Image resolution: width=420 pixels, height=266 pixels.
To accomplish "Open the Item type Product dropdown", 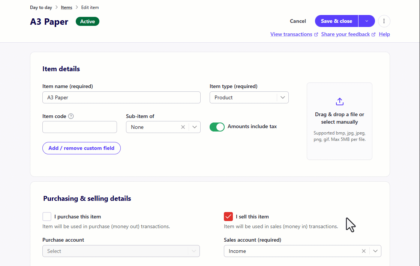I will point(249,97).
